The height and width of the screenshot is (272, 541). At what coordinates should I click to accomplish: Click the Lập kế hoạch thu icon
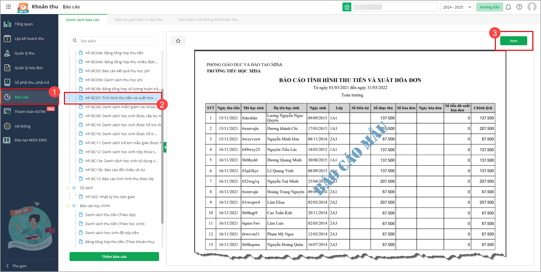[7, 38]
